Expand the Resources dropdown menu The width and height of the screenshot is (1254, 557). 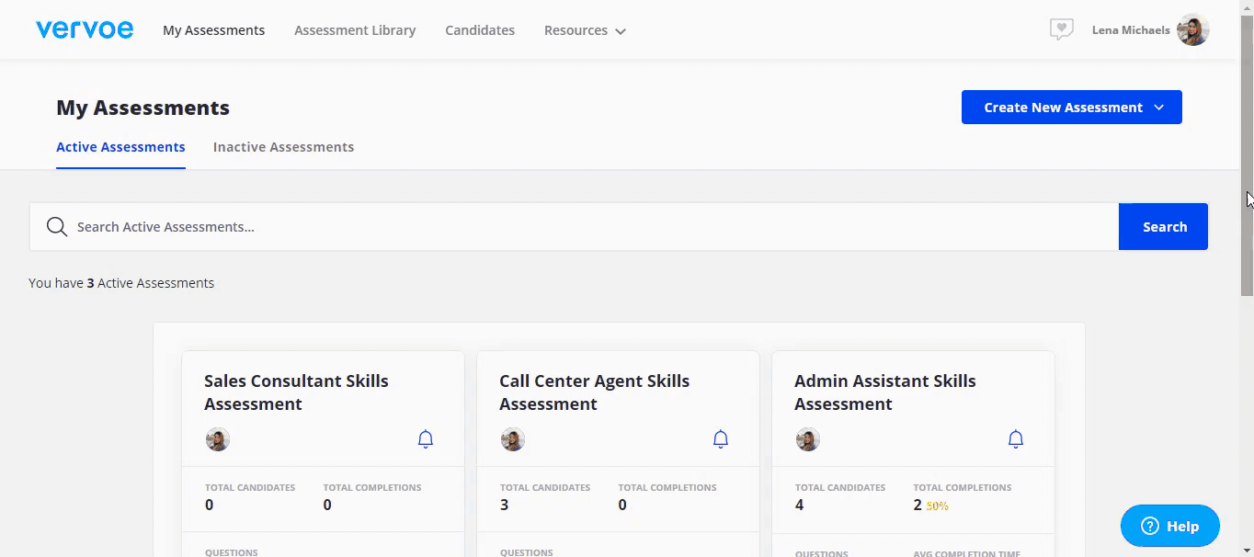pyautogui.click(x=585, y=30)
